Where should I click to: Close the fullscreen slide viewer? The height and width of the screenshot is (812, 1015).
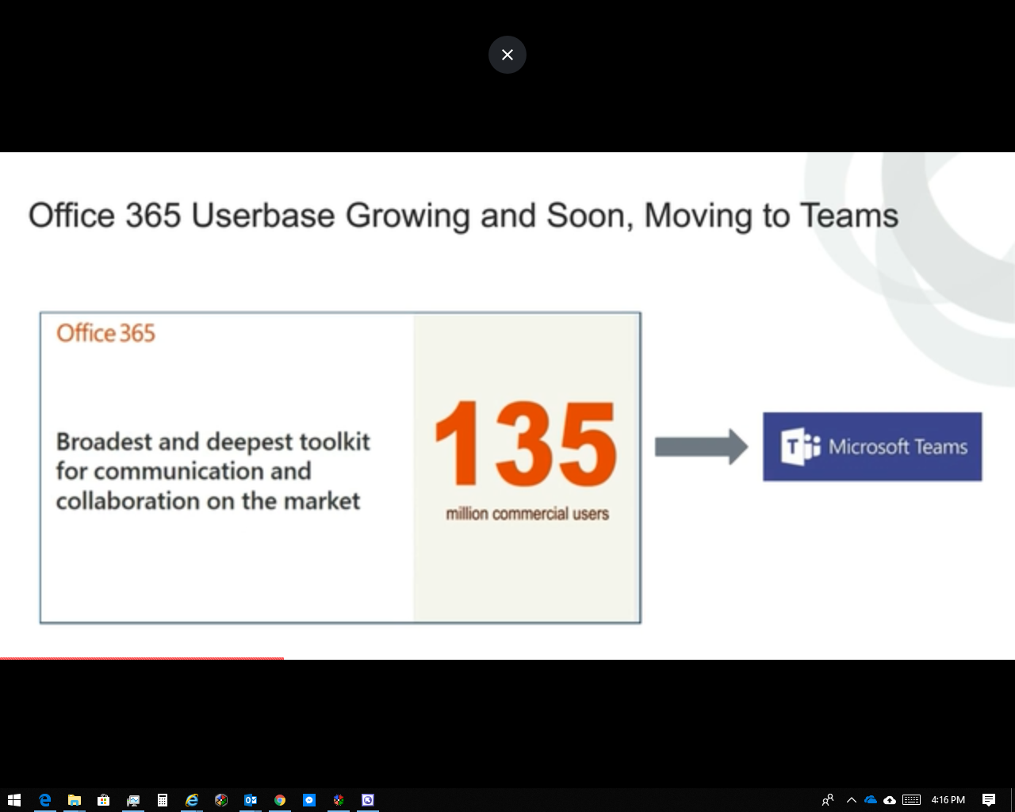[x=507, y=55]
